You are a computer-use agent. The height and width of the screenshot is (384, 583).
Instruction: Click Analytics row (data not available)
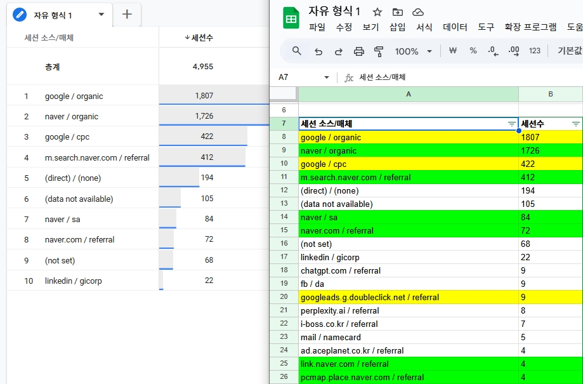pos(138,199)
